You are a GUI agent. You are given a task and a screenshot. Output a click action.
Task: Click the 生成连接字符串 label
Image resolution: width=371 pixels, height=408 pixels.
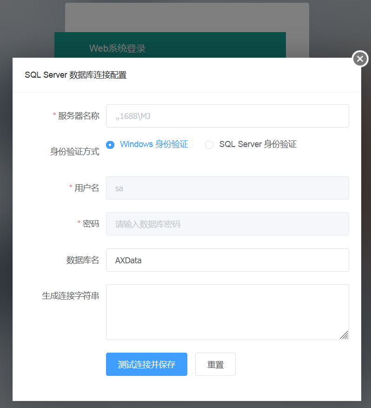point(71,295)
